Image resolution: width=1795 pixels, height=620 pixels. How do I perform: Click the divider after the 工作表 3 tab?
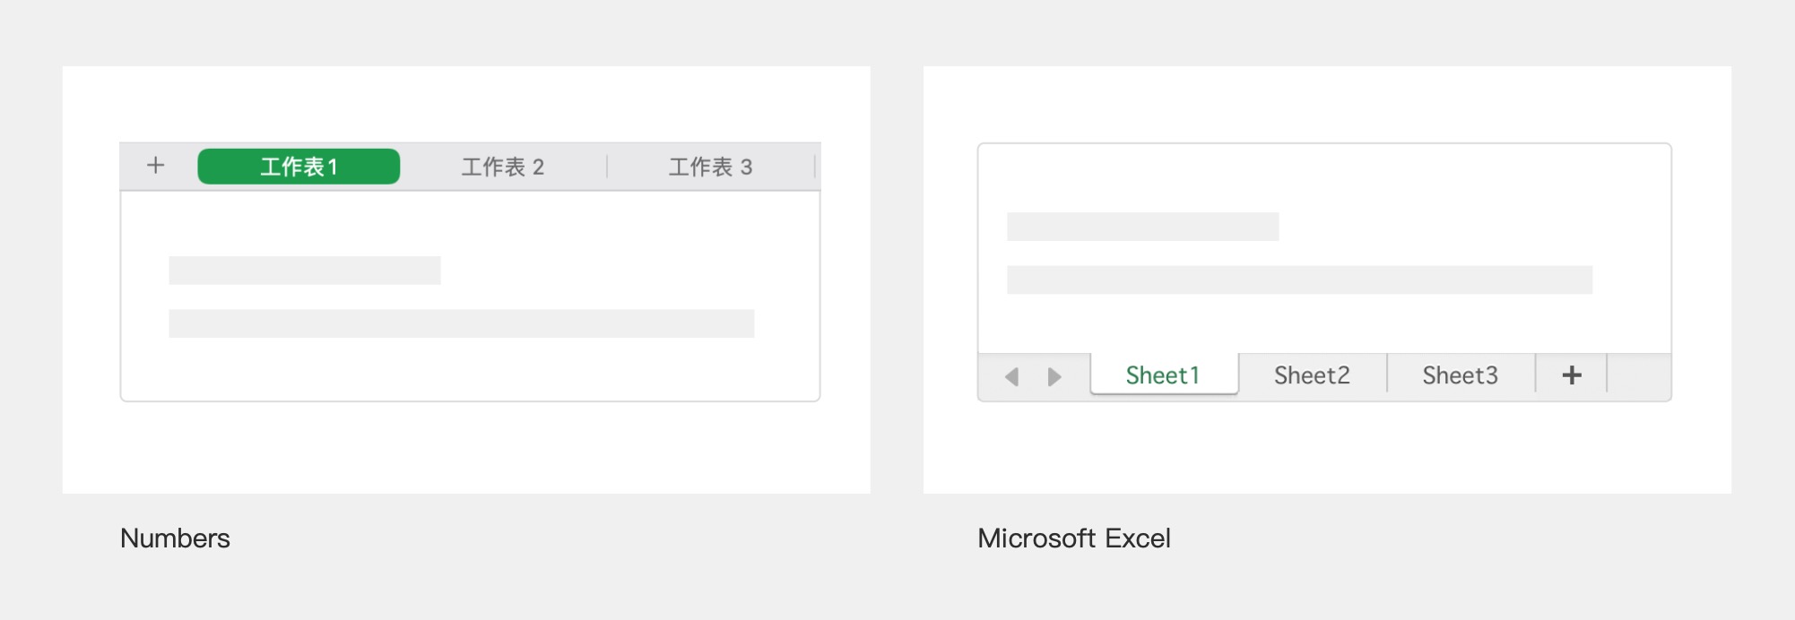click(814, 167)
